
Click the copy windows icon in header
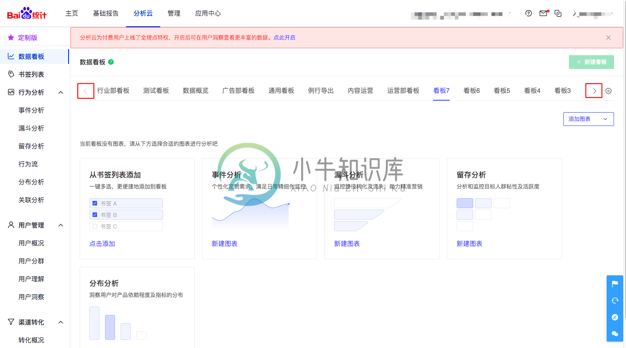pos(558,13)
